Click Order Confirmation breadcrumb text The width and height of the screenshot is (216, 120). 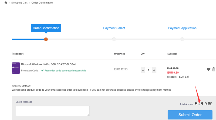(42, 3)
